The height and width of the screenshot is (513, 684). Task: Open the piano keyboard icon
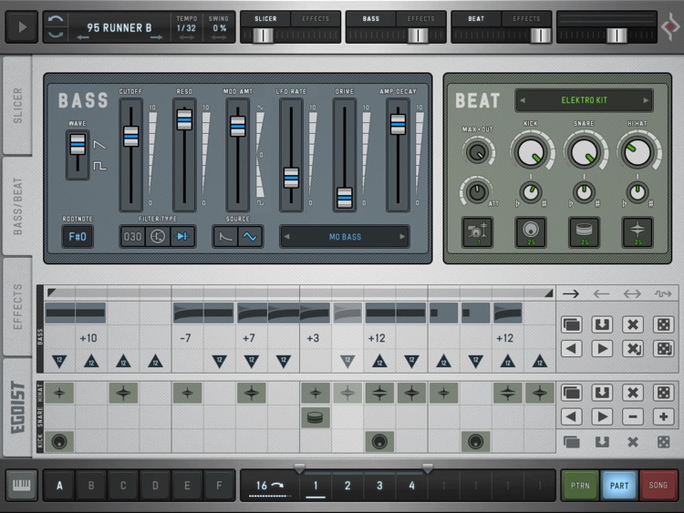point(21,485)
